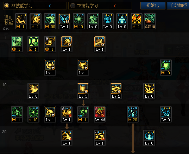Click the red locked Lv 46 skill icon
The image size is (189, 154).
coord(100,114)
